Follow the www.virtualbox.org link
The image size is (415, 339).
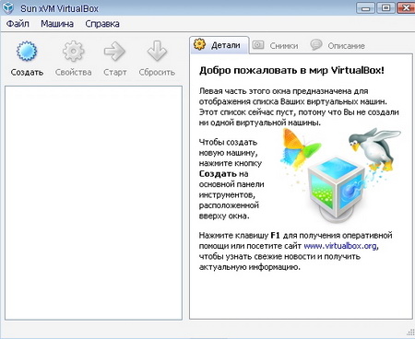(340, 246)
